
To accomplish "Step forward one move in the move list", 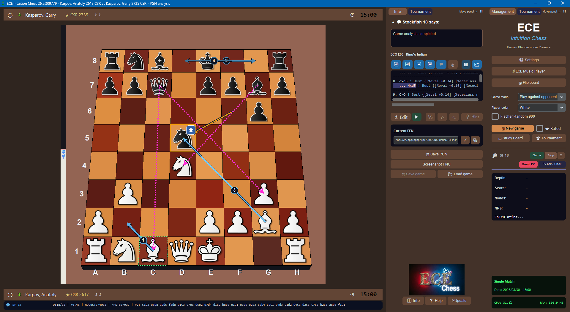I will pyautogui.click(x=419, y=64).
